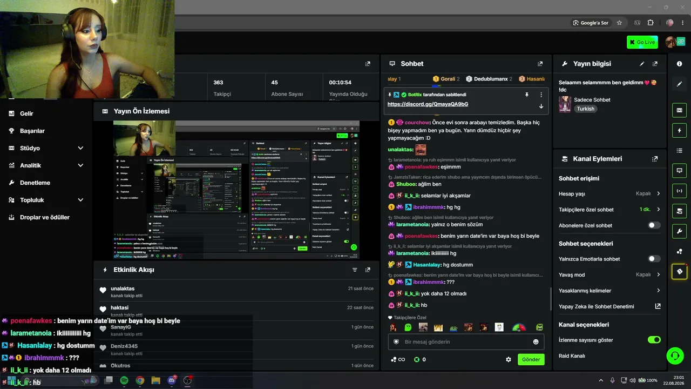Open the highlighted yellow-bordered icon in the right rail
Viewport: 691px width, 389px height.
tap(679, 271)
